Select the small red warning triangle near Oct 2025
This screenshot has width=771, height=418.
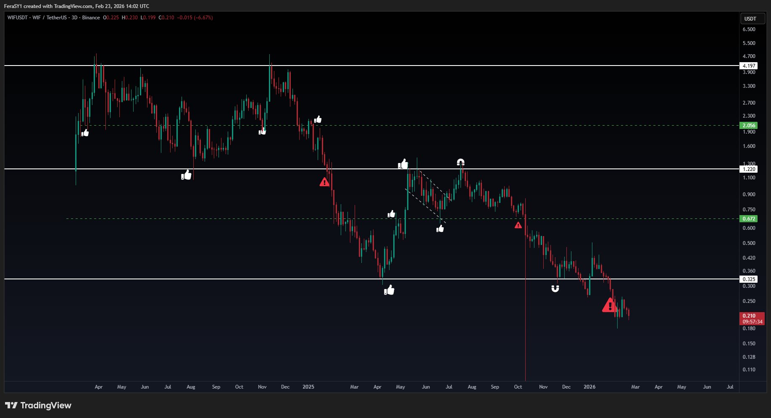pyautogui.click(x=518, y=225)
